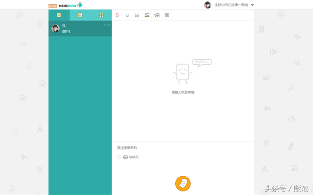Click the note content input area
The width and height of the screenshot is (313, 195).
point(183,81)
